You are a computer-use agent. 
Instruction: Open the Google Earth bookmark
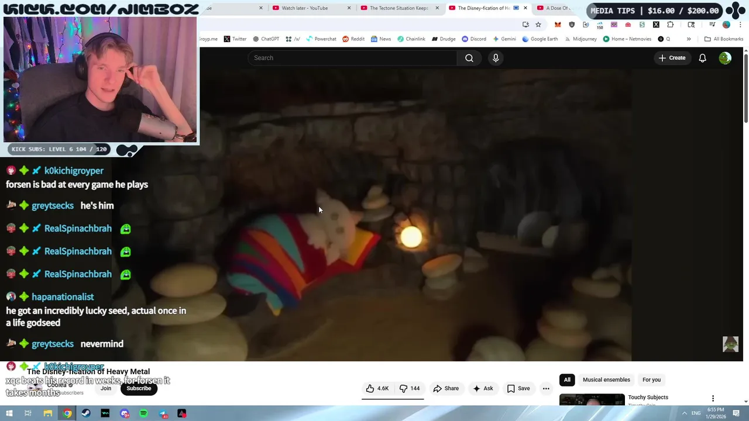point(540,39)
